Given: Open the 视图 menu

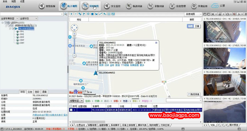Looking at the screenshot, I should click(x=13, y=1).
